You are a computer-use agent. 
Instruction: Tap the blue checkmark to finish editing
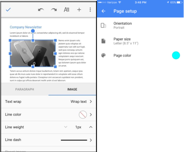click(8, 10)
